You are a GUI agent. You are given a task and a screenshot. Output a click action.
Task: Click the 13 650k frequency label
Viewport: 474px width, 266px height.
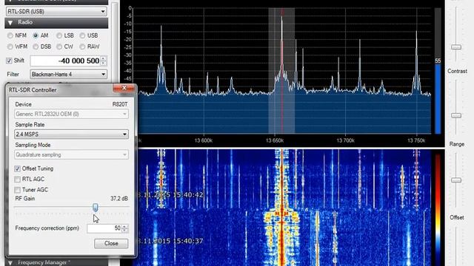tap(275, 140)
